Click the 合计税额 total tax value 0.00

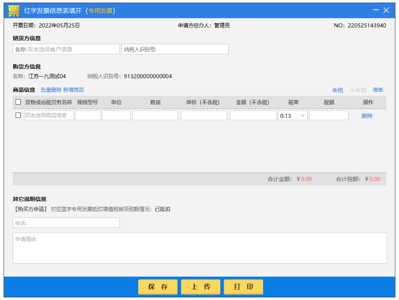pos(375,179)
